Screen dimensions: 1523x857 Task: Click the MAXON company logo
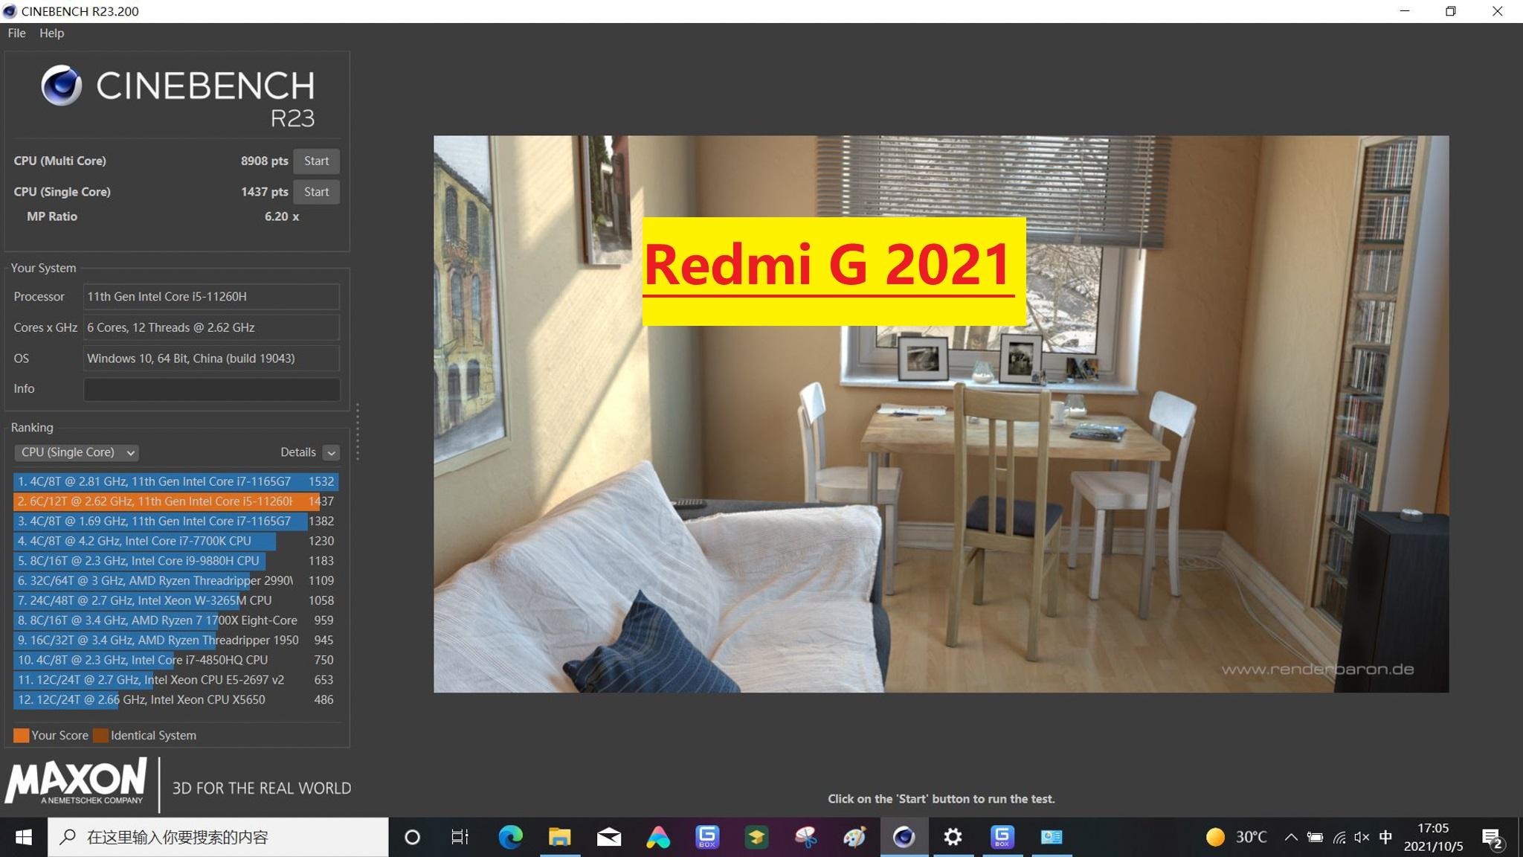pyautogui.click(x=76, y=781)
